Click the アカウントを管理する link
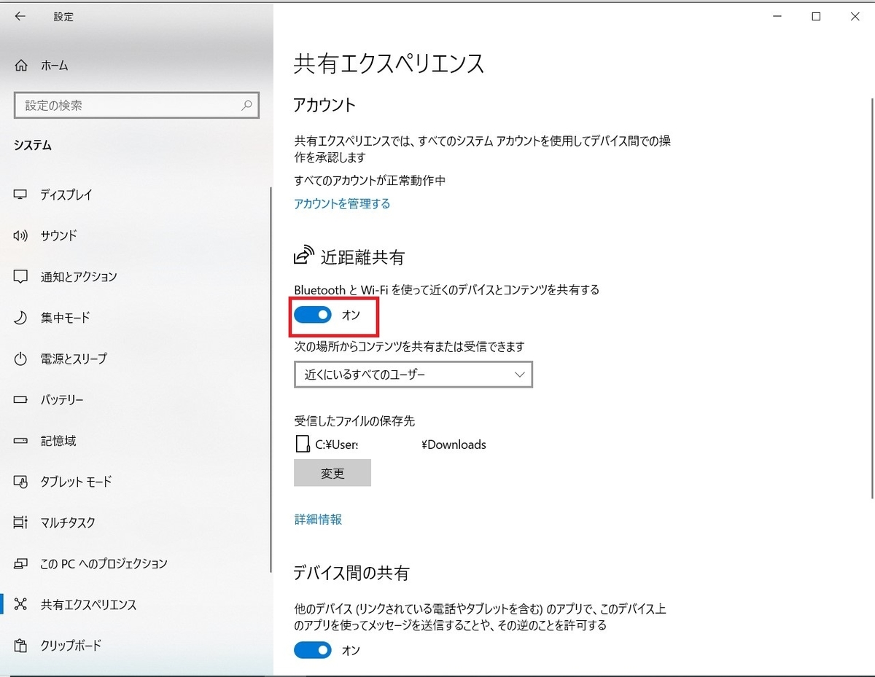The height and width of the screenshot is (677, 875). pyautogui.click(x=341, y=204)
